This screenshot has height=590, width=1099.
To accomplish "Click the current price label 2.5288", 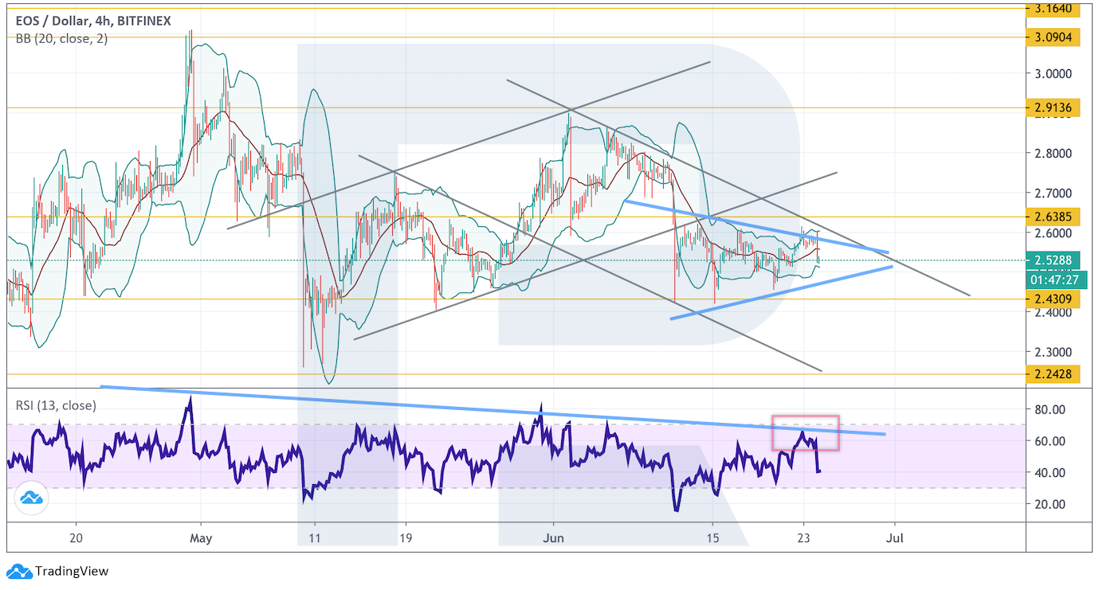I will tap(1053, 260).
